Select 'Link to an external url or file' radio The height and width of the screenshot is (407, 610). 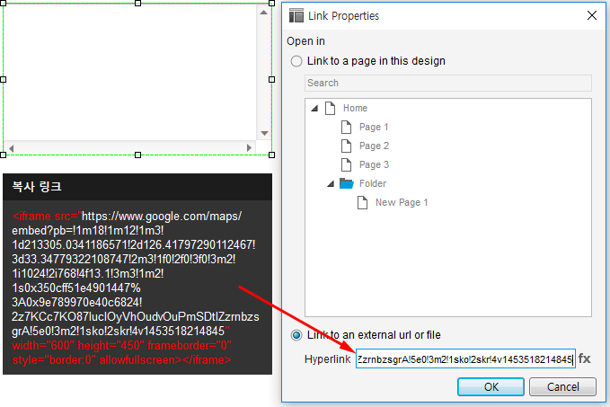[296, 335]
